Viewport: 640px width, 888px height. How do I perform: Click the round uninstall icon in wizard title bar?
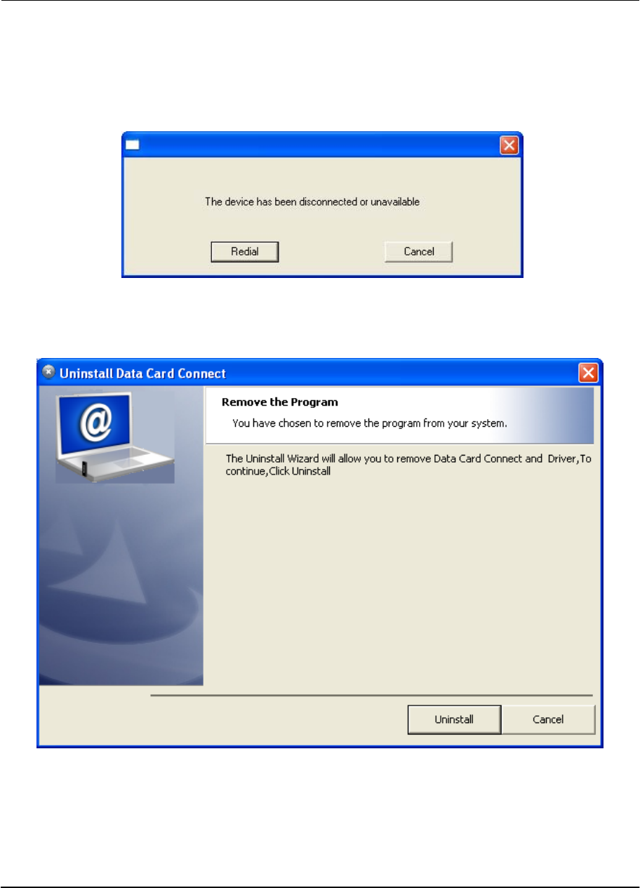pos(48,373)
